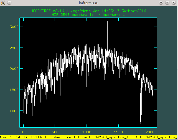Click the round sticky button in titlebar
Screen dimensions: 178x140
click(9, 2)
